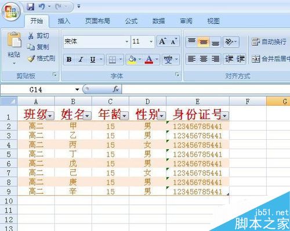Open the 审阅 tab

point(186,21)
